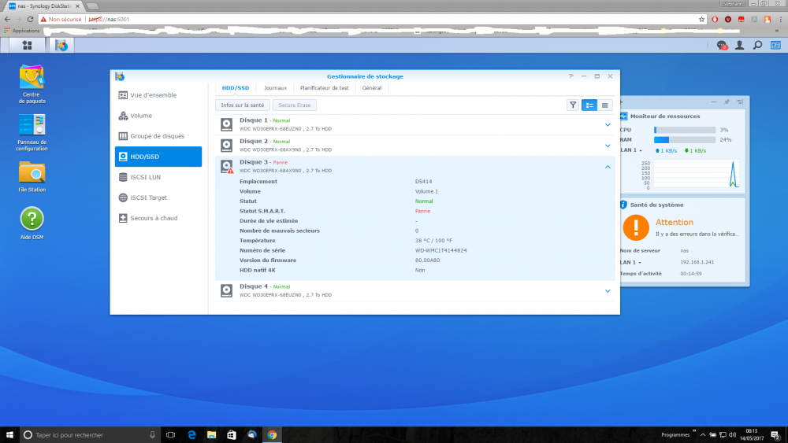The width and height of the screenshot is (788, 443).
Task: Click Infos sur la santé button
Action: (242, 105)
